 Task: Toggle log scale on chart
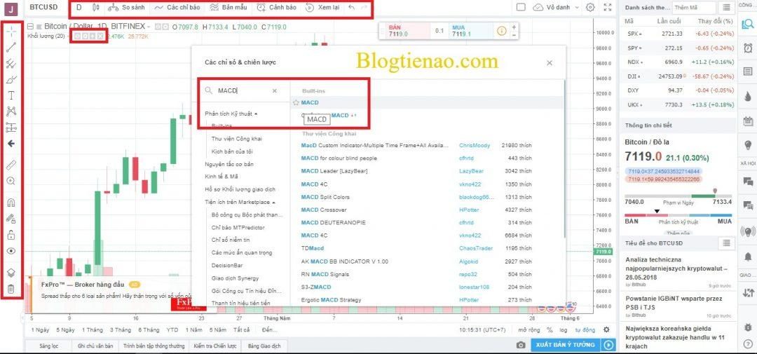point(564,330)
